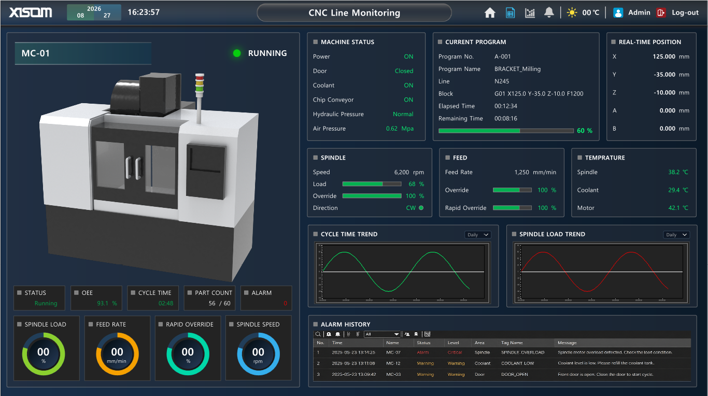Click the Door status Closed
Screen dimensions: 708x396
(404, 71)
